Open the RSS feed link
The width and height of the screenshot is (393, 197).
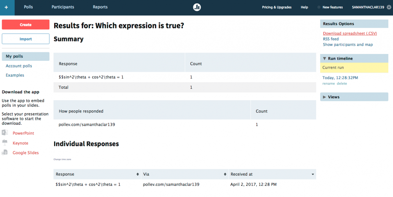tap(330, 39)
